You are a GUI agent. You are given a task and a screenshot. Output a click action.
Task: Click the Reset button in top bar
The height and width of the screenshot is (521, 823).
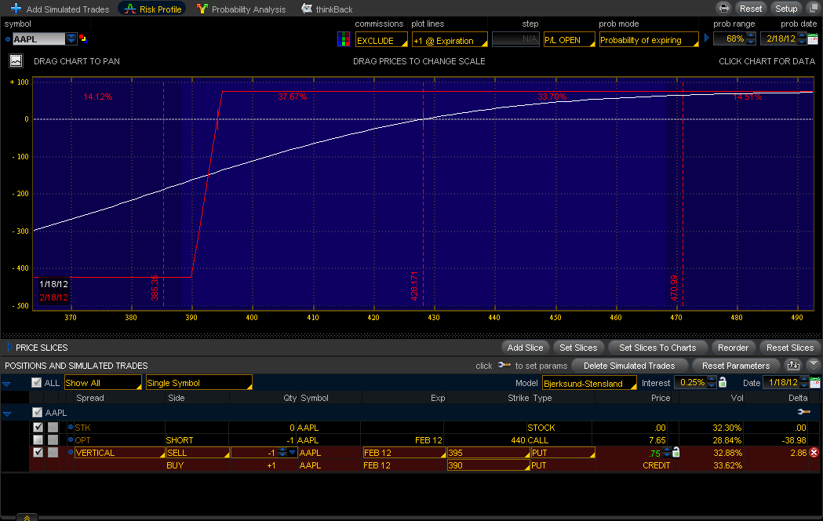(751, 9)
